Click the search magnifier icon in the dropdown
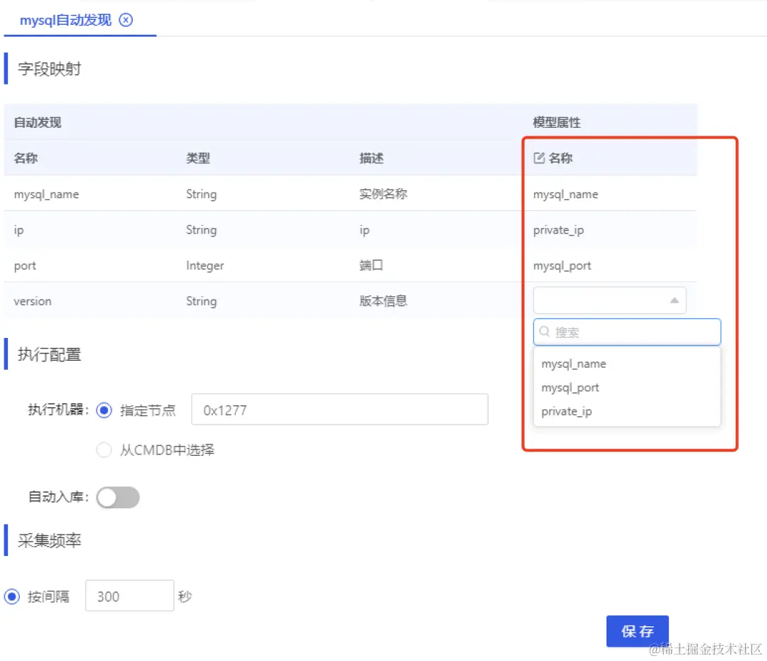The width and height of the screenshot is (767, 661). point(544,332)
